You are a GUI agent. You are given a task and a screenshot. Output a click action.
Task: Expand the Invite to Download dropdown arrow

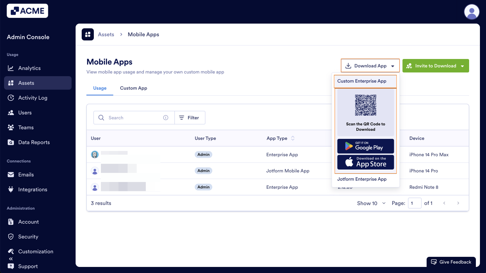click(462, 66)
